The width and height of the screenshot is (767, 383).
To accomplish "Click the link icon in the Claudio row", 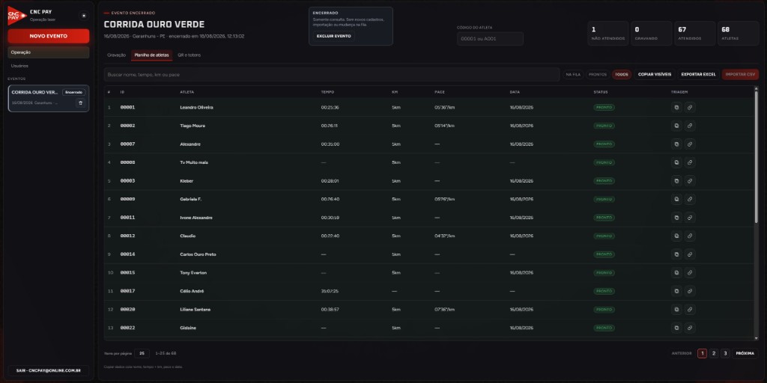I will click(x=690, y=236).
